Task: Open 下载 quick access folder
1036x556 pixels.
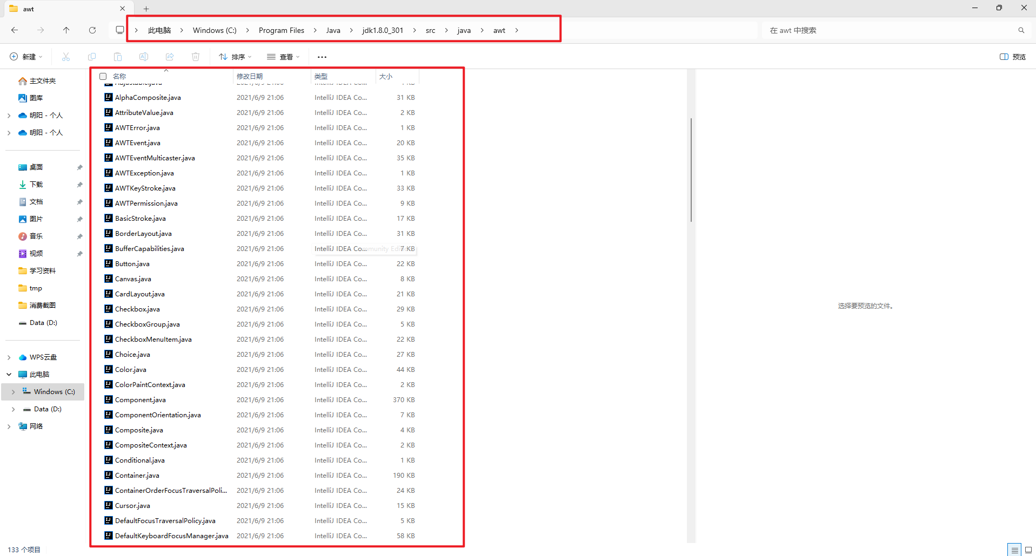Action: point(36,185)
